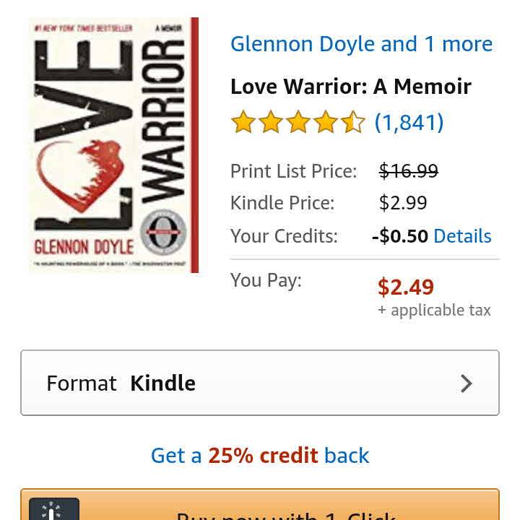This screenshot has width=520, height=520.
Task: Click the -$0.50 credits amount
Action: [400, 236]
